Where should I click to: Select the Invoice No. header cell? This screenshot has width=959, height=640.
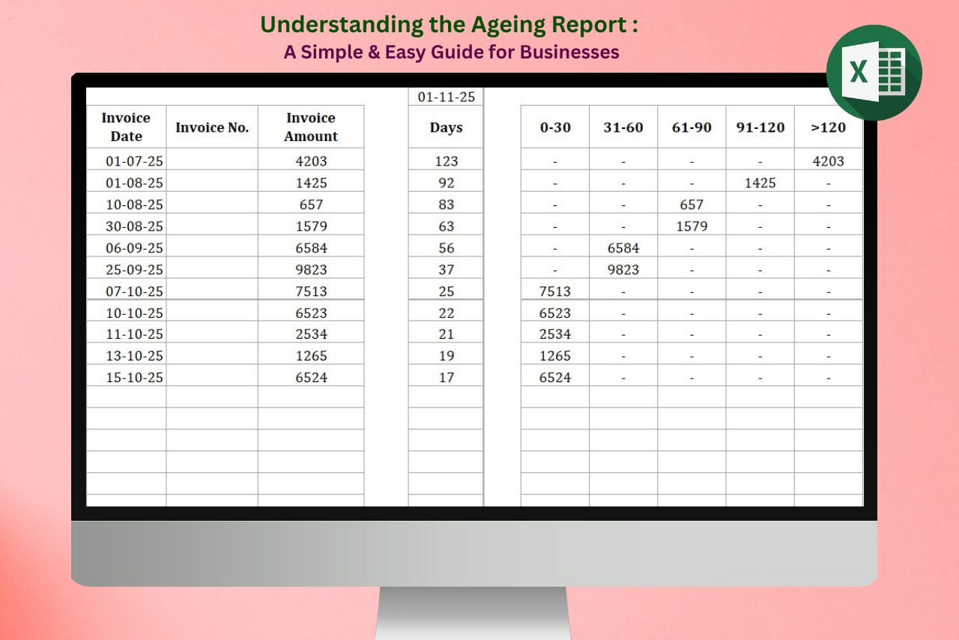[212, 127]
